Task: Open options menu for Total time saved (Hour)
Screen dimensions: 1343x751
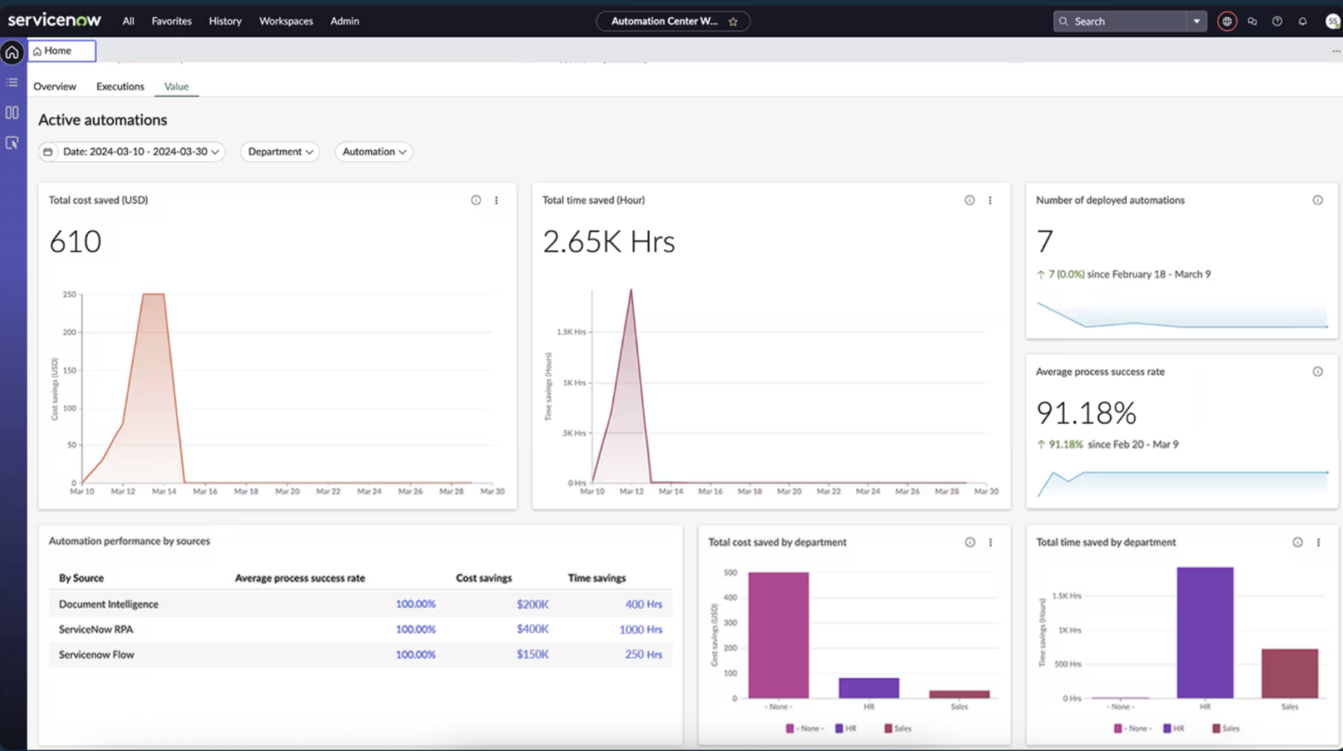Action: tap(990, 200)
